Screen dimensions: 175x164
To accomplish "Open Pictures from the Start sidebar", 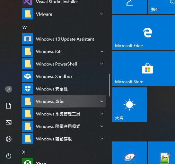I will (9, 122).
